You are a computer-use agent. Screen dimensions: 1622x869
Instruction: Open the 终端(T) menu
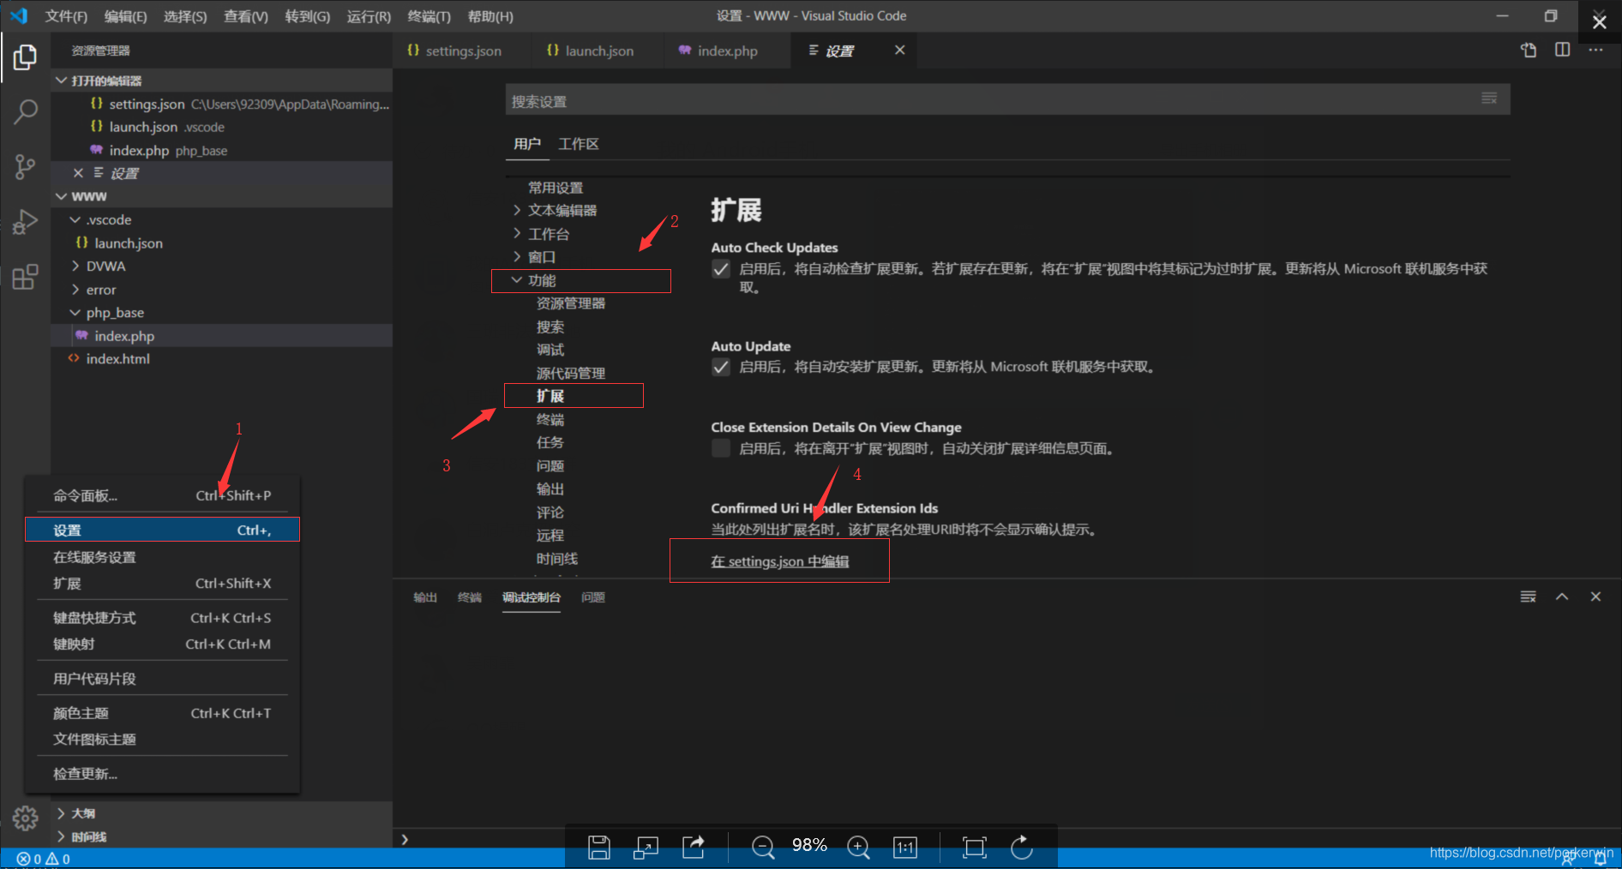(x=430, y=16)
